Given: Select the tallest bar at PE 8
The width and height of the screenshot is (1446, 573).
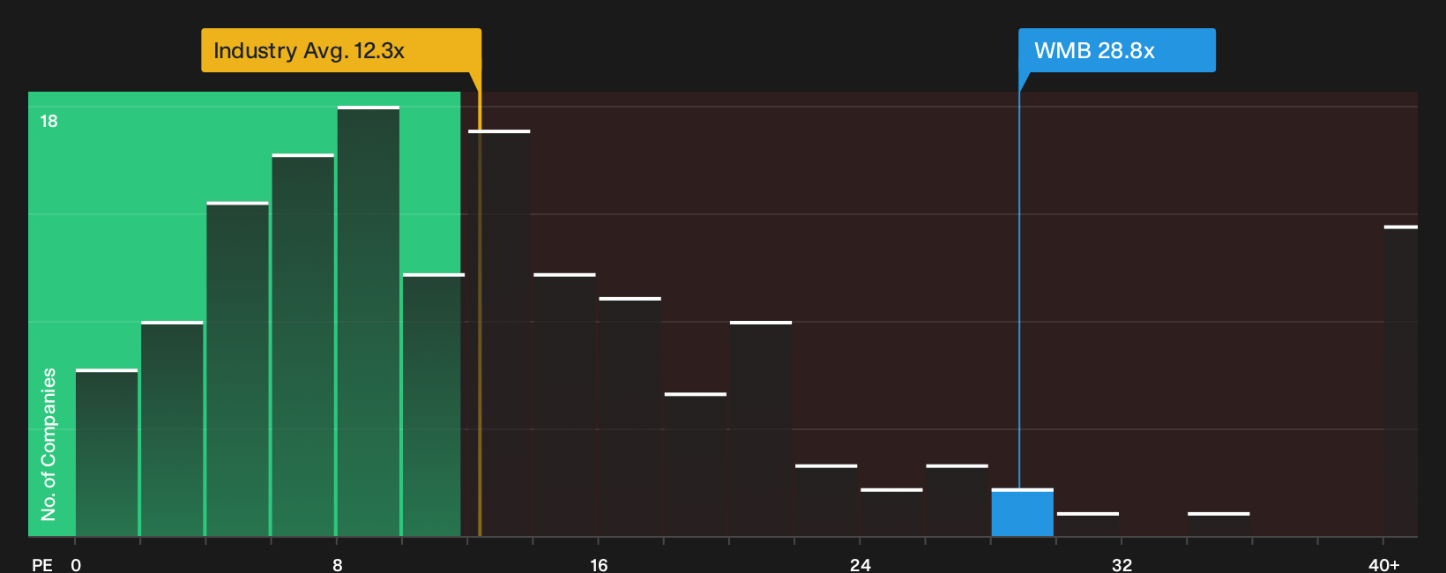Looking at the screenshot, I should pos(369,321).
